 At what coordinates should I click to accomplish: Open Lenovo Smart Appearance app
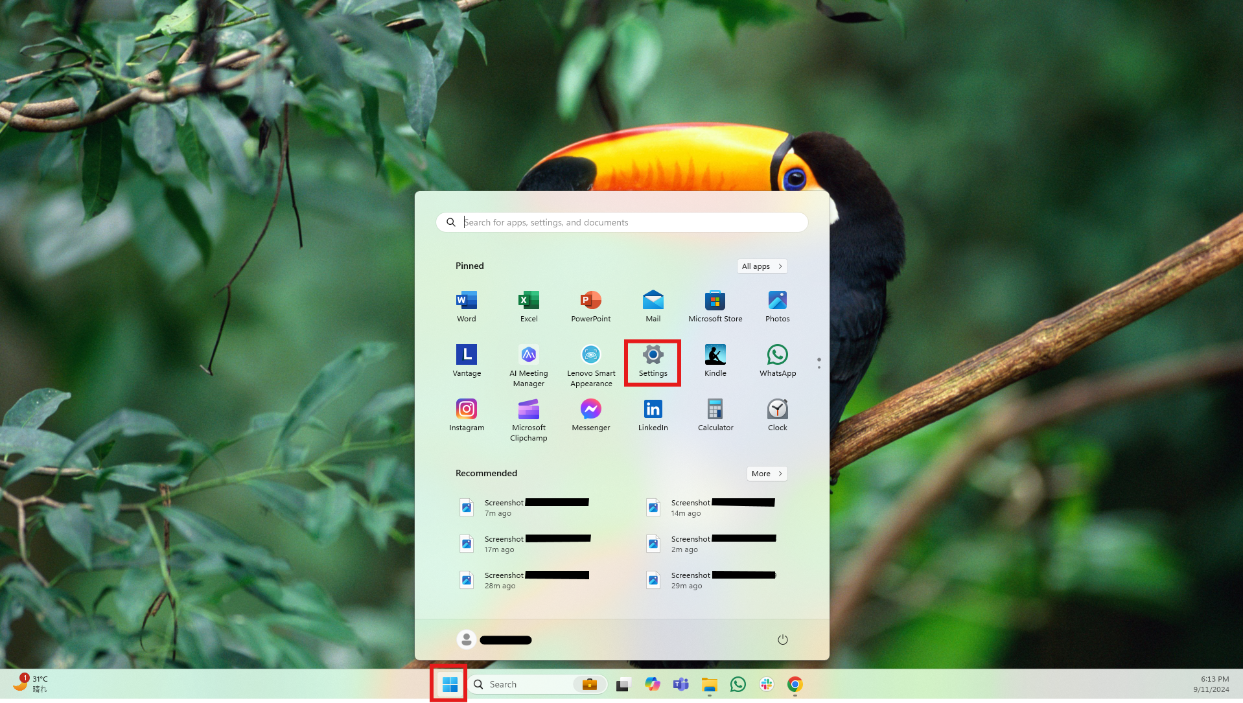[590, 365]
